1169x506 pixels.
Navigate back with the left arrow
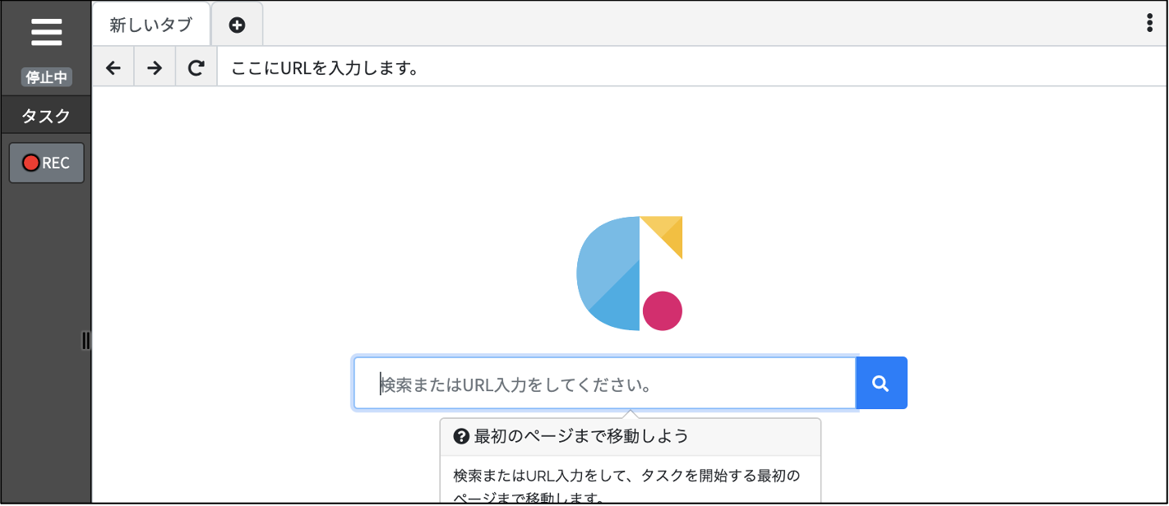coord(113,67)
